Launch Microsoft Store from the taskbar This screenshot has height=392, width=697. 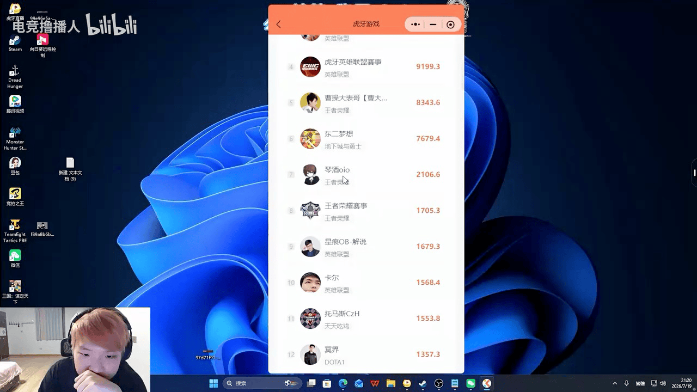[x=327, y=383]
